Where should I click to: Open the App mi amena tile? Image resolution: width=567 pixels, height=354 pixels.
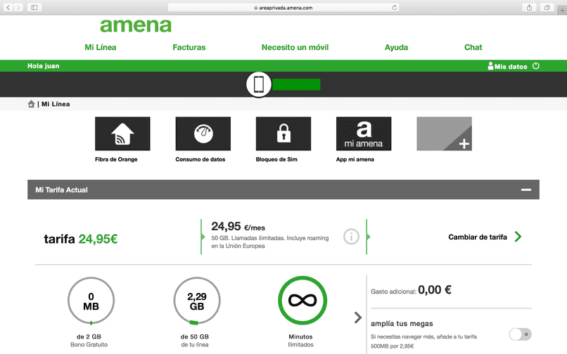tap(364, 133)
